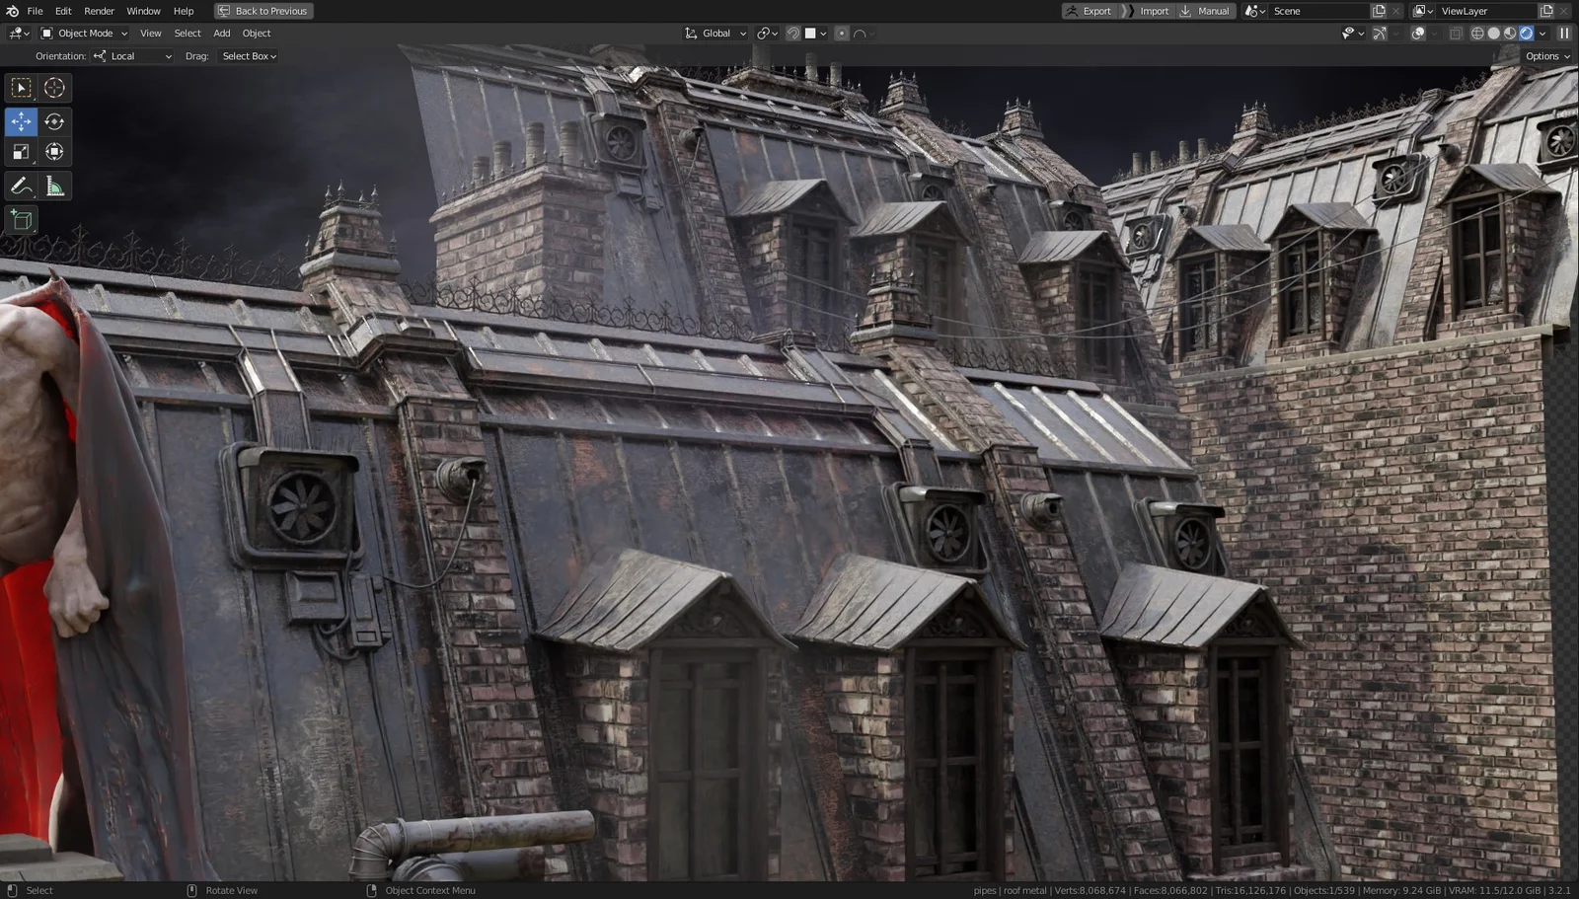Switch viewport to Solid shading mode
1579x899 pixels.
click(1492, 33)
